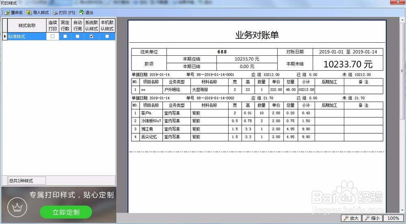
Task: Click the 10212.00 subtotal cell
Action: point(306,90)
